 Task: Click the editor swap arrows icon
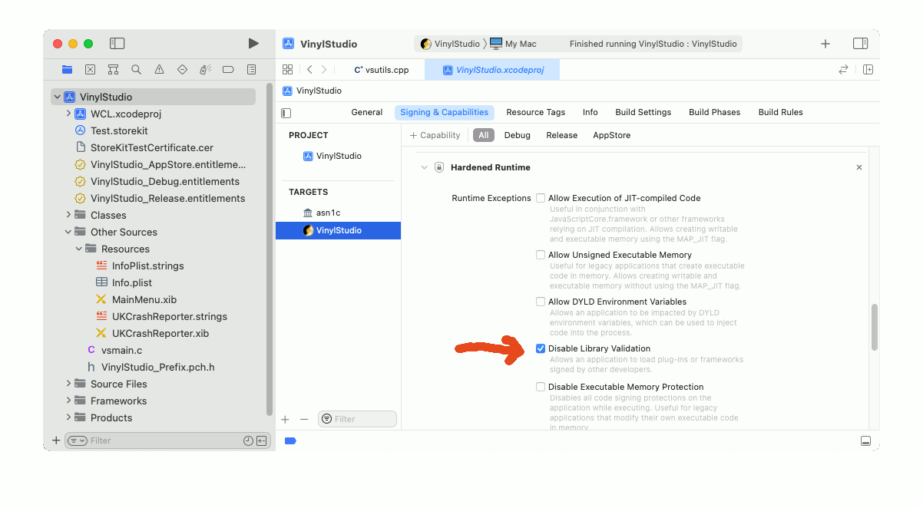(x=843, y=69)
